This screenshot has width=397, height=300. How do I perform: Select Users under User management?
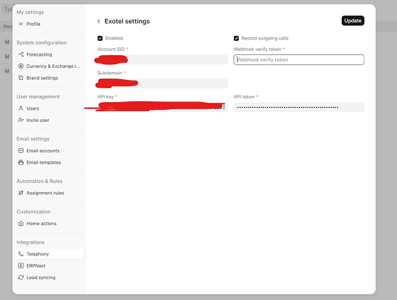[x=33, y=109]
